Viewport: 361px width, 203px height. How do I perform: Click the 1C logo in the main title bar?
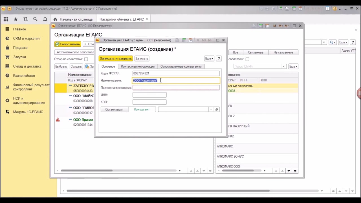[3, 8]
